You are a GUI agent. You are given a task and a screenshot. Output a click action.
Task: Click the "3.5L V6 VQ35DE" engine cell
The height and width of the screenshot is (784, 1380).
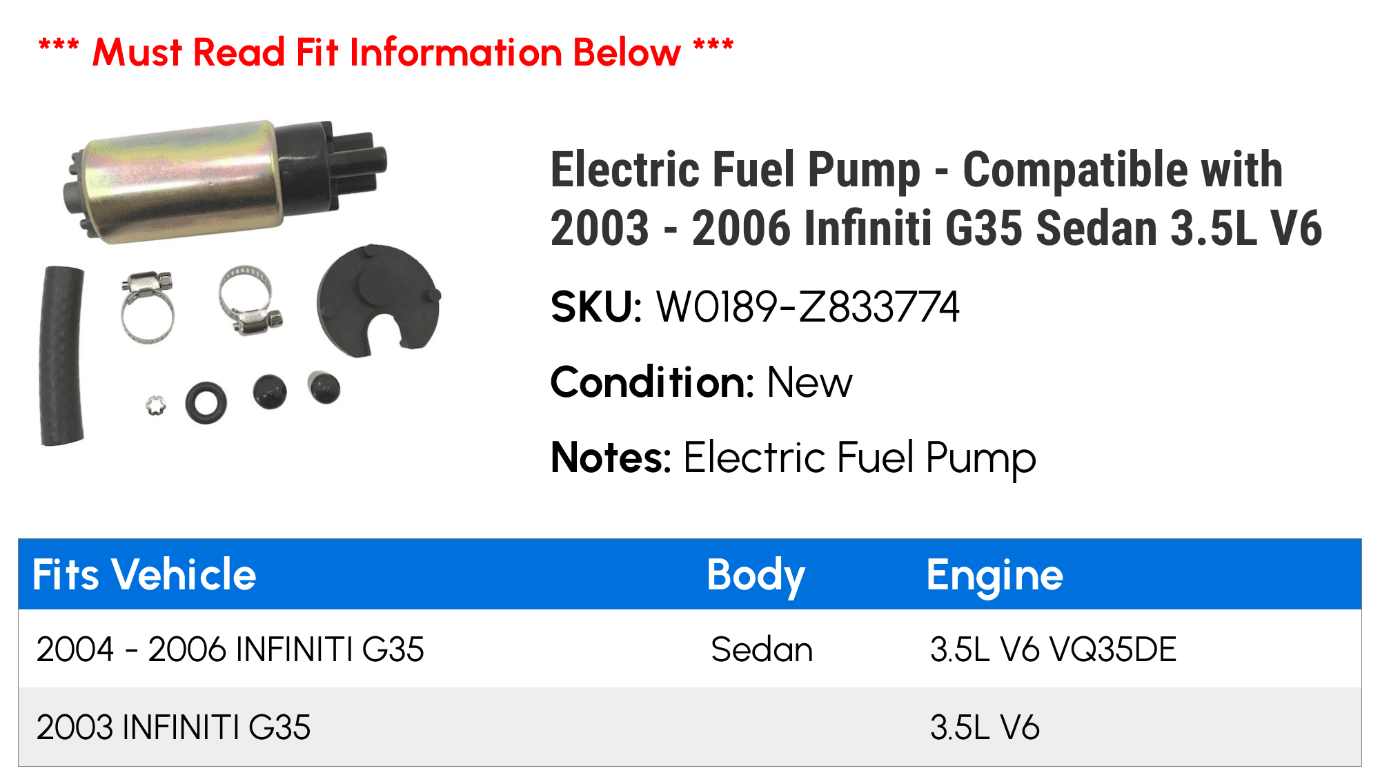[x=1053, y=649]
